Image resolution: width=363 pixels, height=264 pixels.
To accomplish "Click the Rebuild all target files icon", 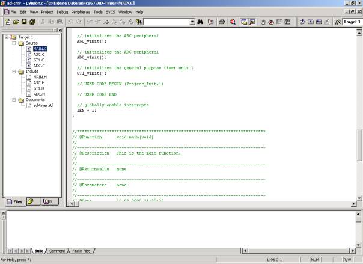I will [319, 22].
